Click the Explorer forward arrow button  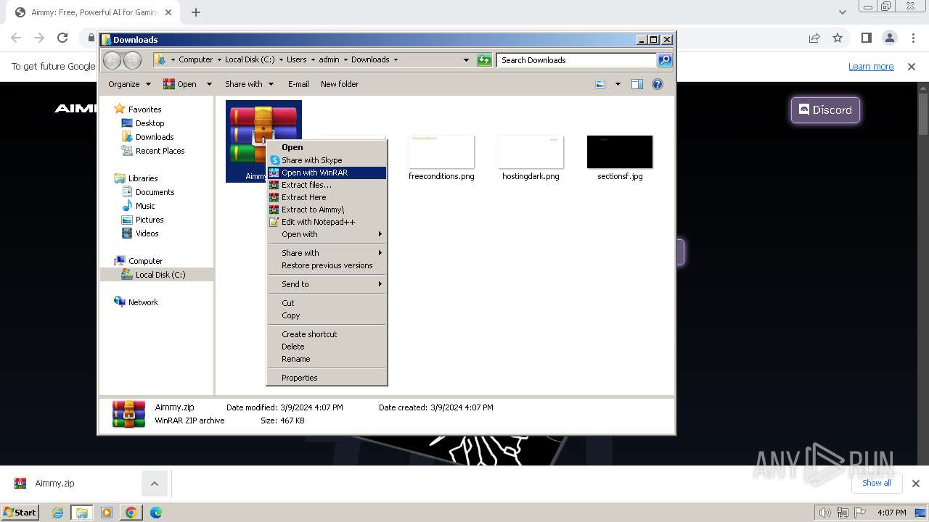coord(132,60)
